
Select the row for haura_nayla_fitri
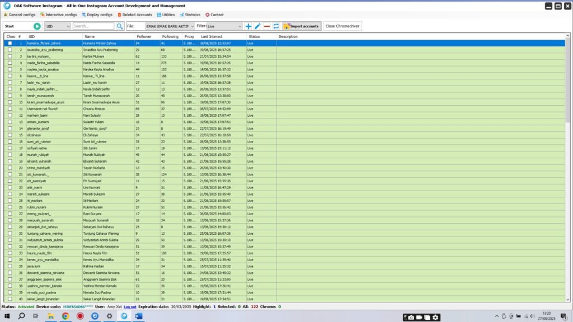click(284, 253)
